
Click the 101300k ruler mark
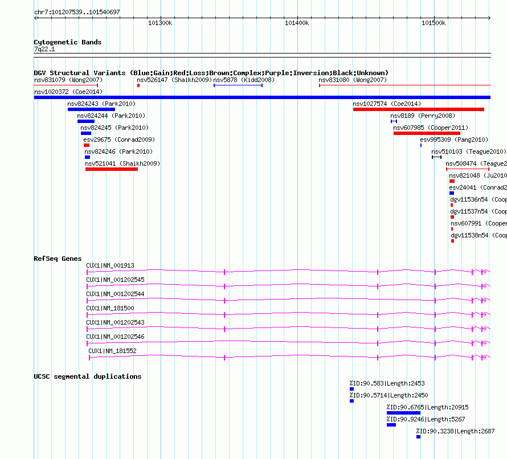(160, 23)
